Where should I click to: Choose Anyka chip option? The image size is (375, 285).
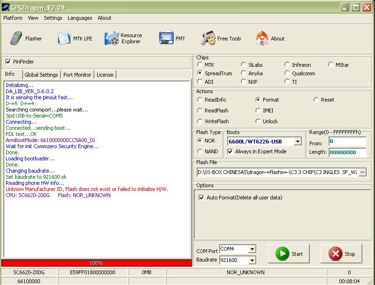[x=244, y=73]
